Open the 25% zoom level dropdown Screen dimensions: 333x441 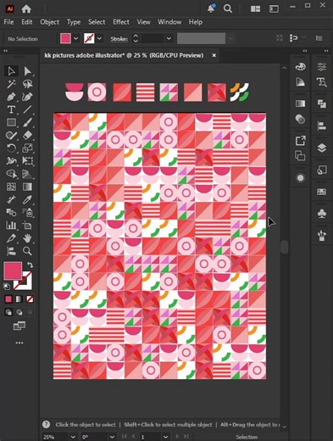(x=73, y=437)
